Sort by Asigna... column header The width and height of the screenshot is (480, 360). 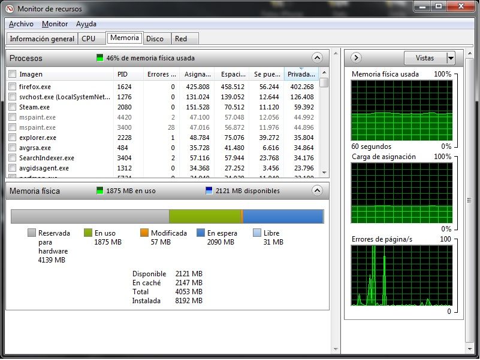pos(197,74)
